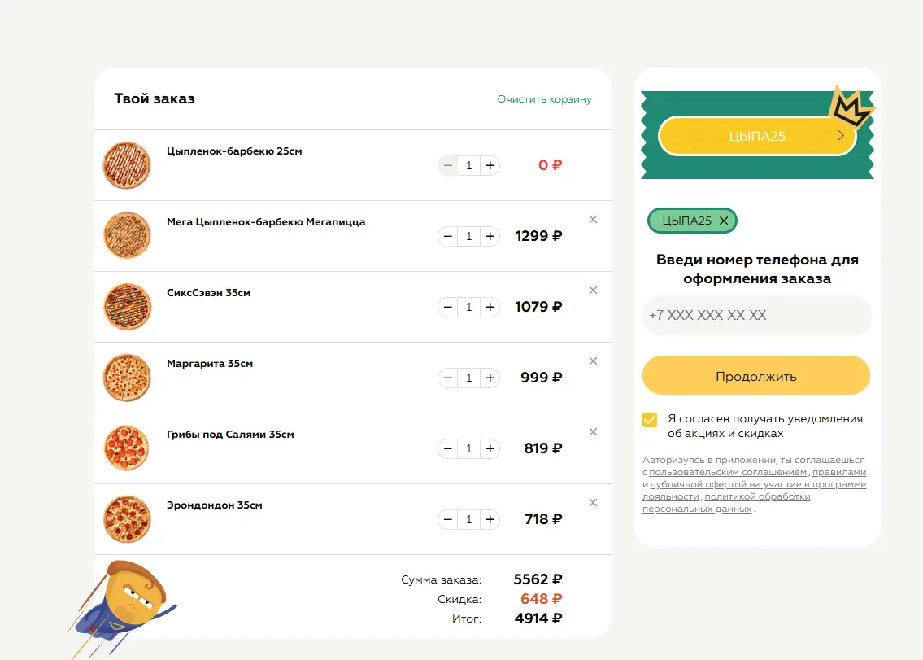
Task: Uncheck the notifications consent checkbox
Action: point(649,420)
